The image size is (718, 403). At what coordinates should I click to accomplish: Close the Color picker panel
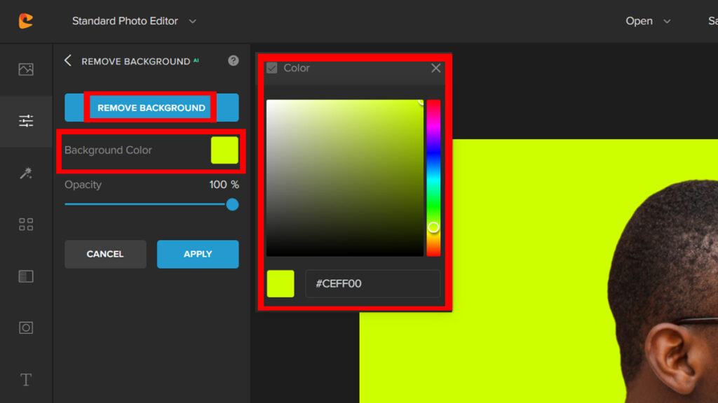(x=436, y=68)
